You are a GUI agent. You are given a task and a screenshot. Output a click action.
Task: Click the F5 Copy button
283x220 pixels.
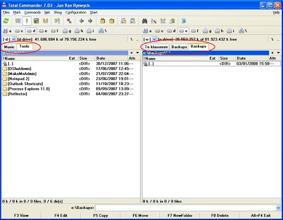coord(101,216)
